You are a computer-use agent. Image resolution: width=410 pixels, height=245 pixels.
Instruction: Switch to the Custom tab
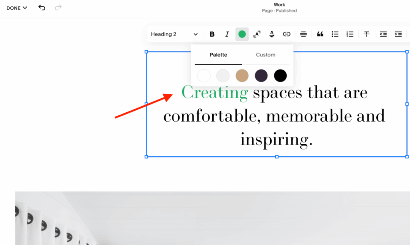(x=265, y=55)
